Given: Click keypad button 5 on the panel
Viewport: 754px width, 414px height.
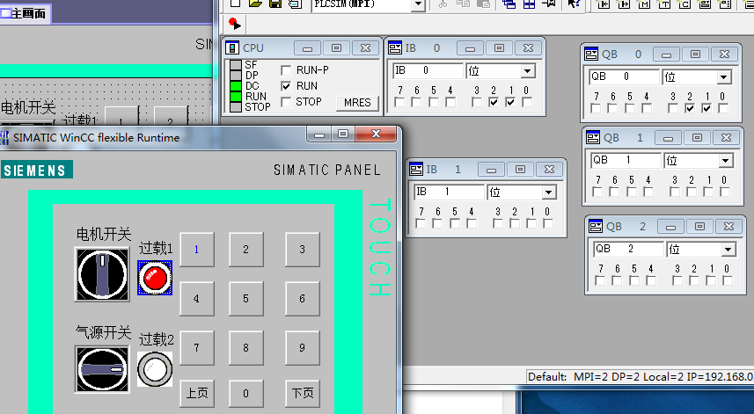Looking at the screenshot, I should point(245,298).
